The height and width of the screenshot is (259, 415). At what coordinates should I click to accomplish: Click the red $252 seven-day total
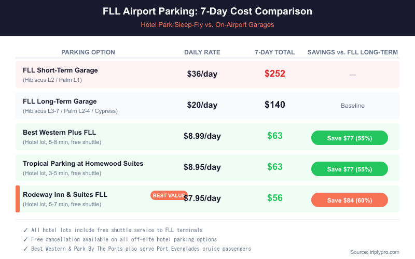275,74
